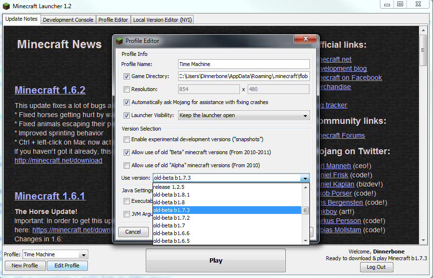Check allow old Alpha versions
The width and height of the screenshot is (433, 278).
(126, 165)
